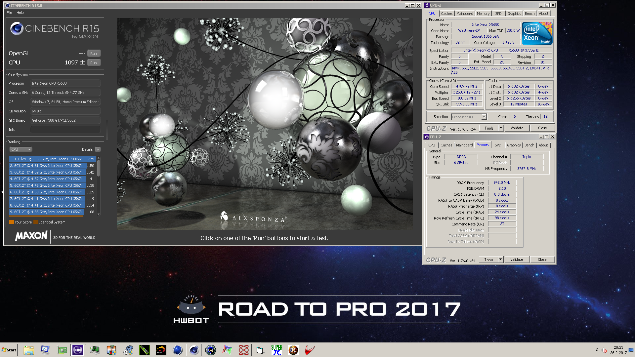The width and height of the screenshot is (635, 357).
Task: Open the File menu in Cinebench
Action: tap(9, 13)
